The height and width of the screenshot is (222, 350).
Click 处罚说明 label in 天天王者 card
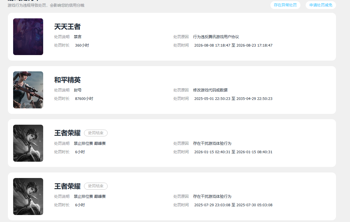[62, 37]
